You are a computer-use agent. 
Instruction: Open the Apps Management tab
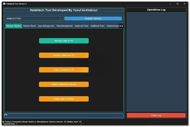[x=46, y=26]
